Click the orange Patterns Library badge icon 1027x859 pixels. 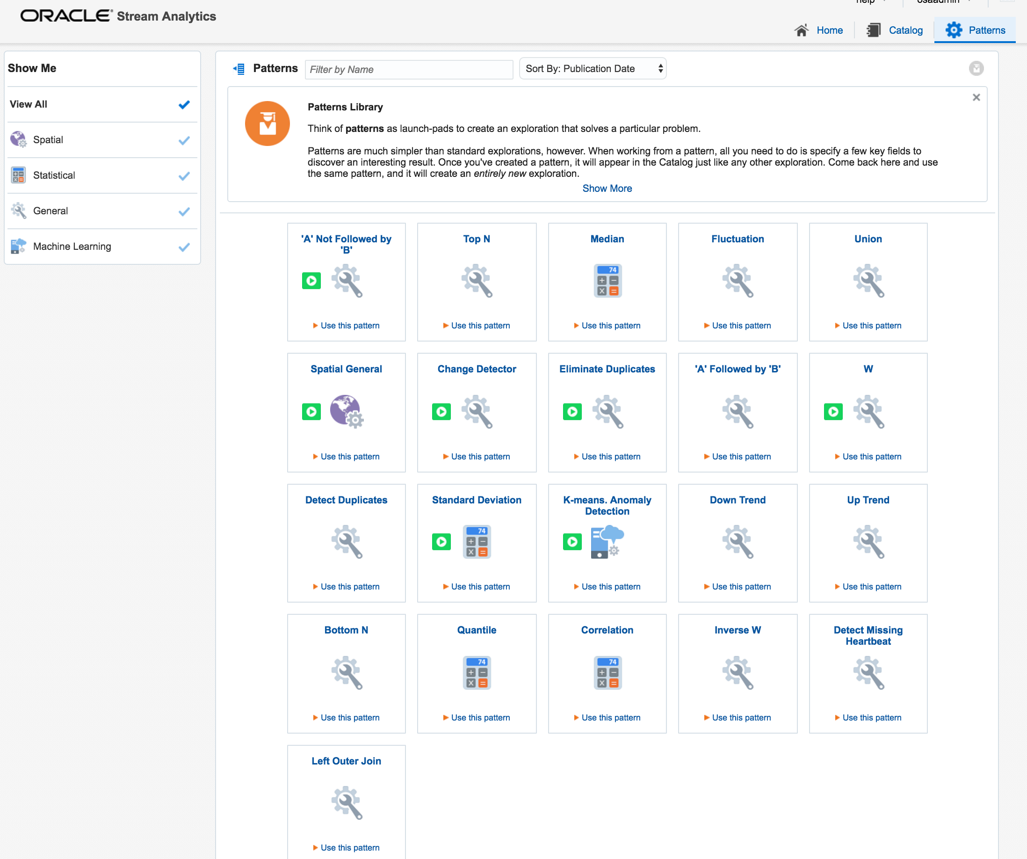click(268, 124)
